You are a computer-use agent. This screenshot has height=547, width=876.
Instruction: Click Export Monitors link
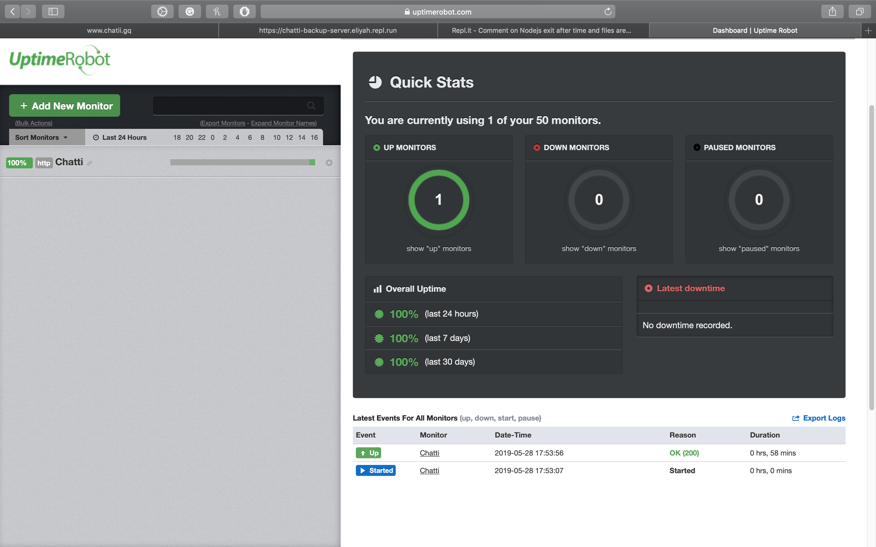(223, 123)
